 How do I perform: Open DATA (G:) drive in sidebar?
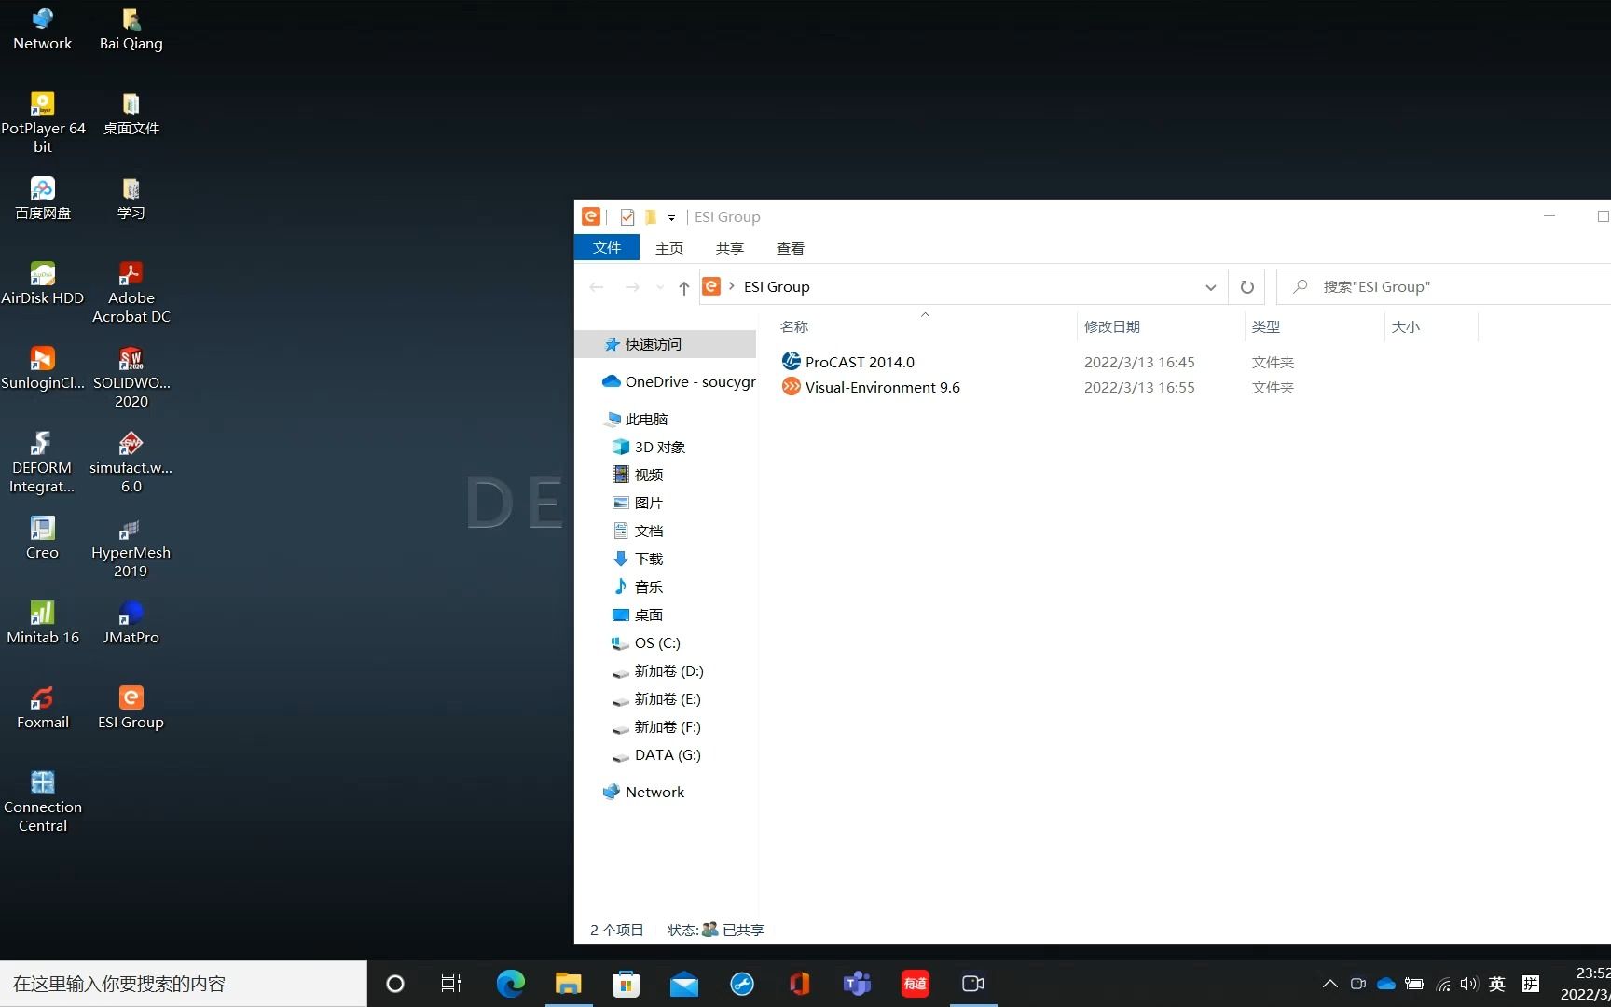coord(656,754)
